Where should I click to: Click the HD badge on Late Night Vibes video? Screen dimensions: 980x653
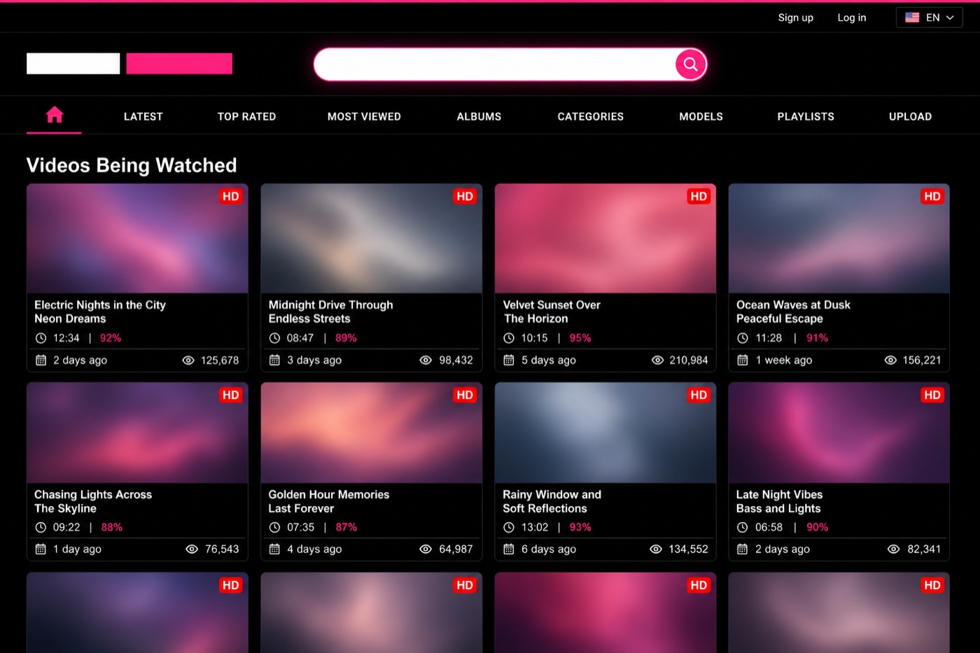[x=932, y=395]
